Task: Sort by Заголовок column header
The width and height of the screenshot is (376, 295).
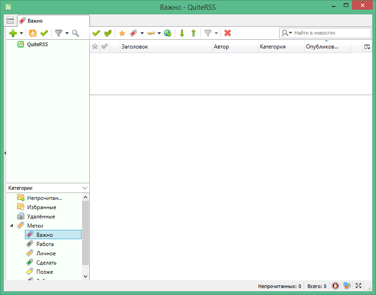Action: pos(166,46)
